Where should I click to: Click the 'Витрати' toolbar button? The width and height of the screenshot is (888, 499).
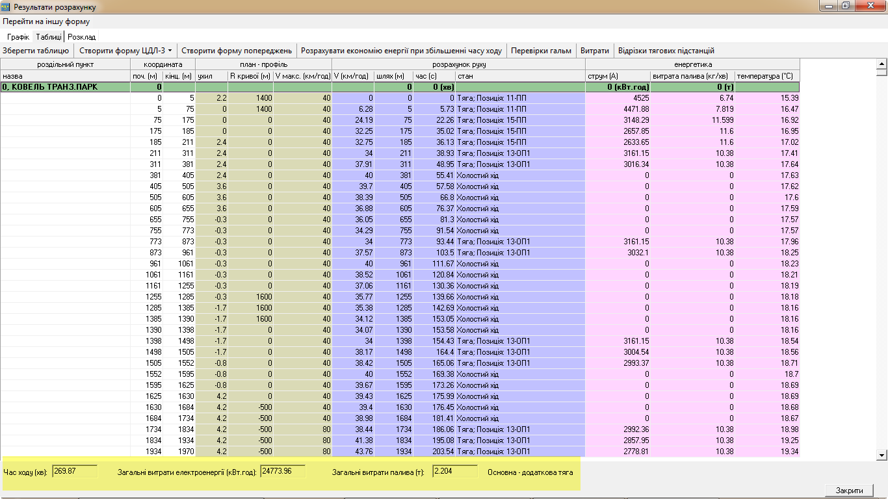[594, 51]
